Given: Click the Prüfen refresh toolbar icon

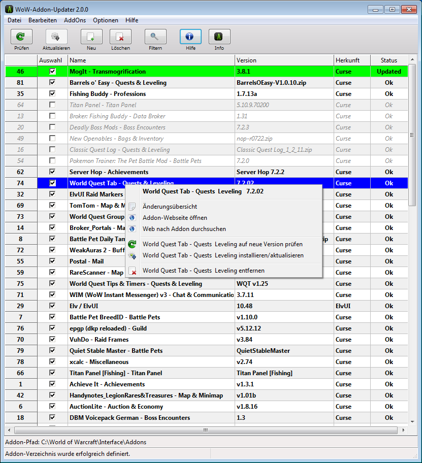Looking at the screenshot, I should [x=21, y=37].
